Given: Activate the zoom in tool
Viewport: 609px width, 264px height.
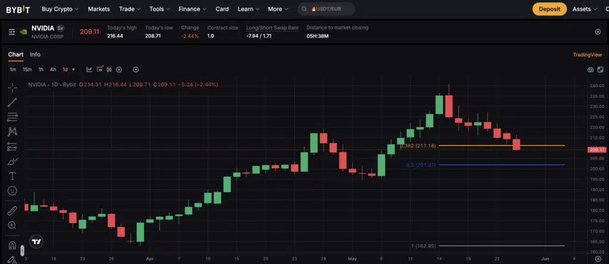Looking at the screenshot, I should click(x=12, y=225).
